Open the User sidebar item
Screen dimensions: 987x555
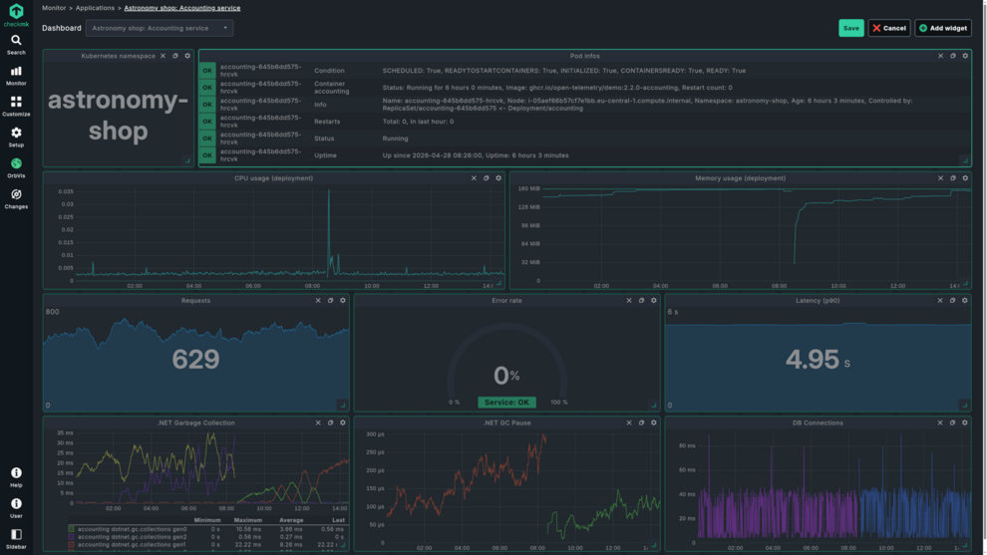[16, 508]
